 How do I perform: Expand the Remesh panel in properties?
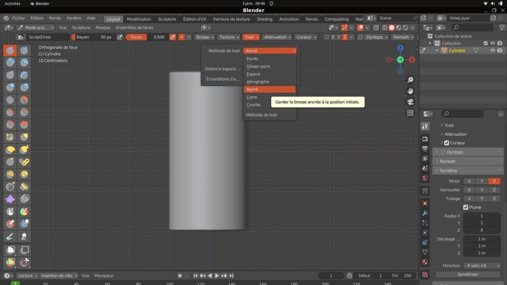(448, 161)
